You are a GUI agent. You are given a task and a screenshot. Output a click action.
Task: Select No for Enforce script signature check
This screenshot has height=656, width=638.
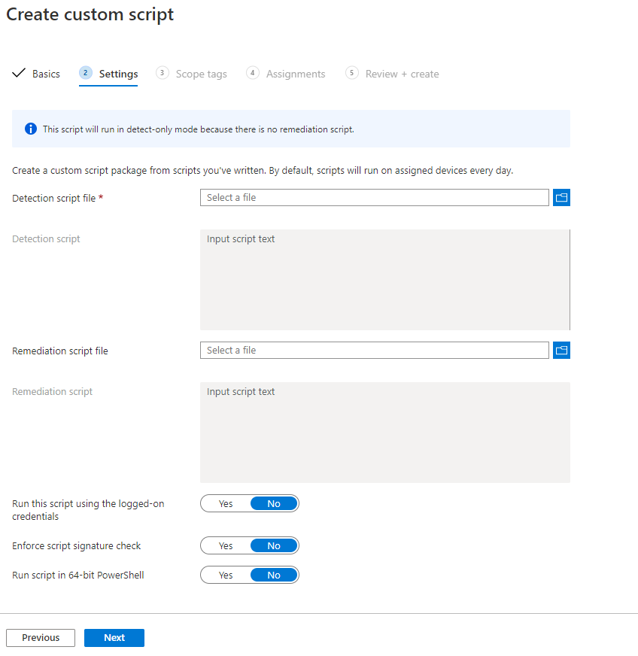pos(274,546)
